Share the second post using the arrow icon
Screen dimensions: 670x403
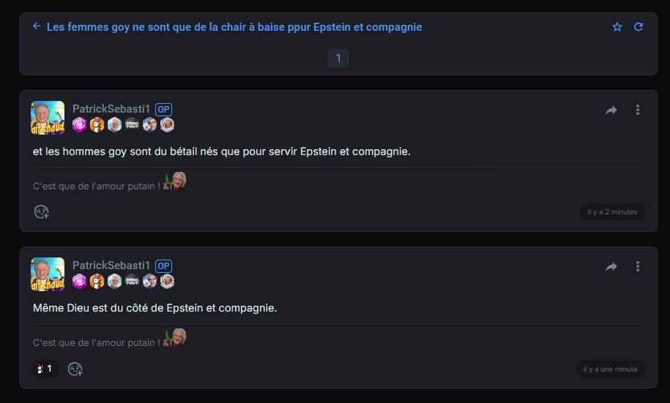[x=611, y=267]
